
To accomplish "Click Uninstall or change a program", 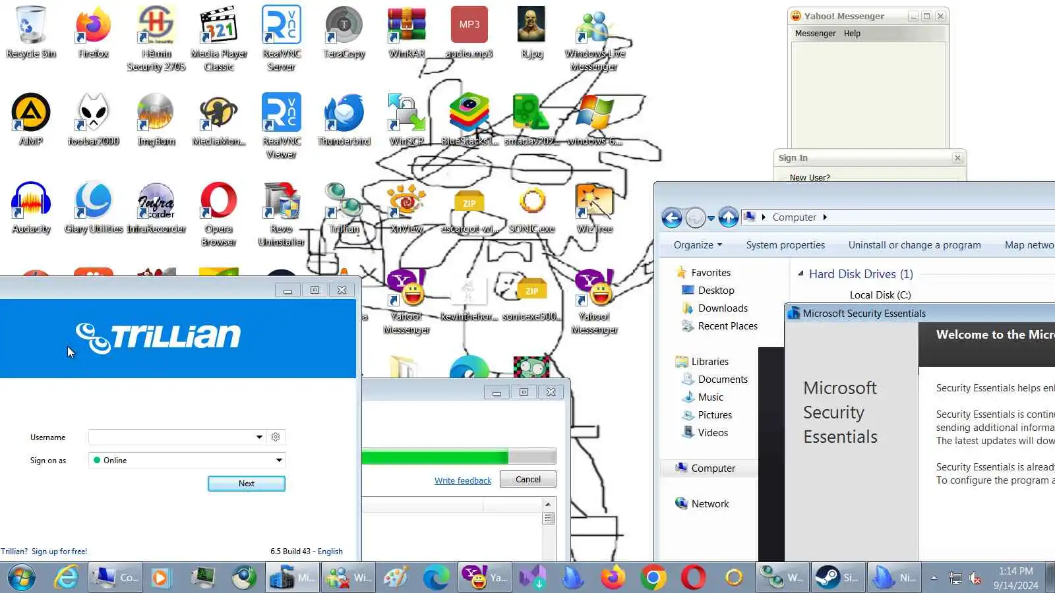I will point(915,245).
